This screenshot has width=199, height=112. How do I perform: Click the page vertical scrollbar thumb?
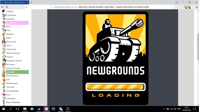click(x=198, y=47)
